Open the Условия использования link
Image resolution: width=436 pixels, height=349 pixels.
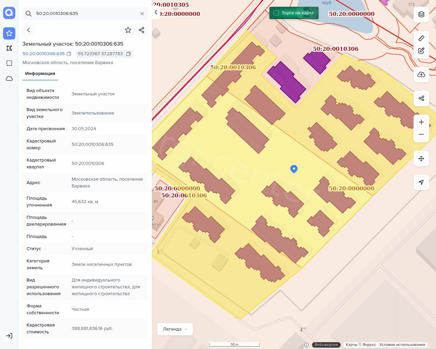pos(402,345)
